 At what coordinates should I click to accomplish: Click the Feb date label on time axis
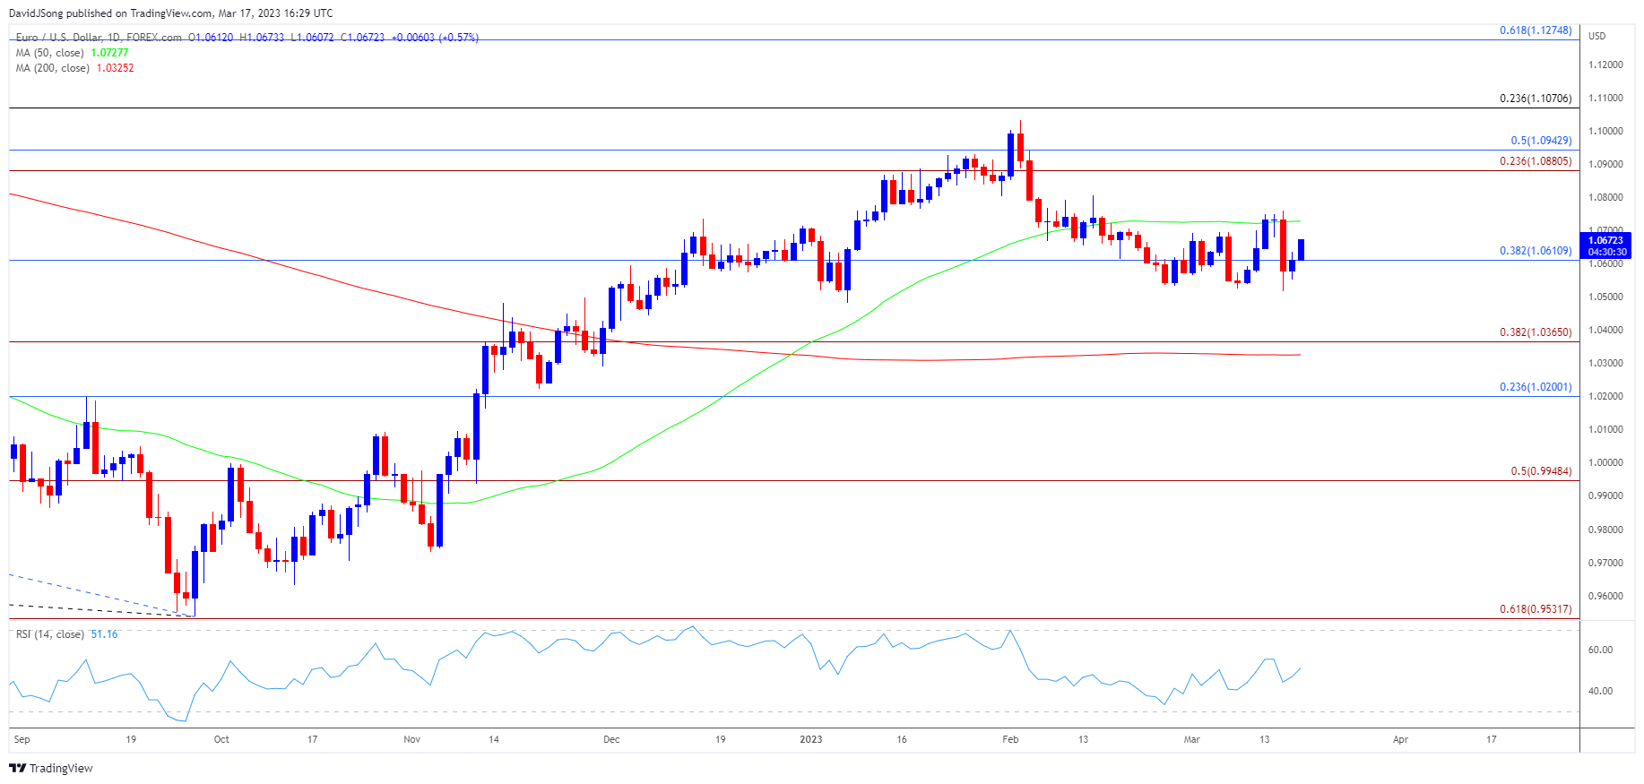(x=1010, y=740)
